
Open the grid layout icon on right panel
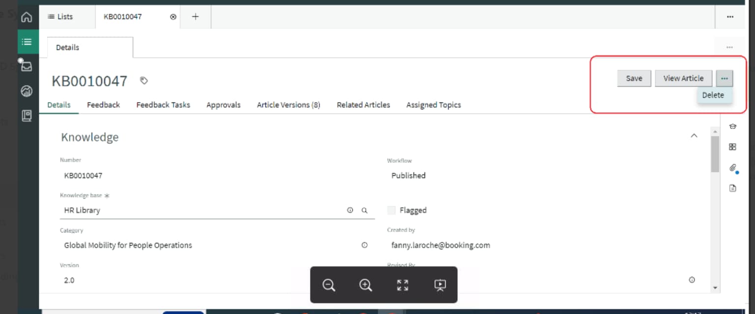732,146
